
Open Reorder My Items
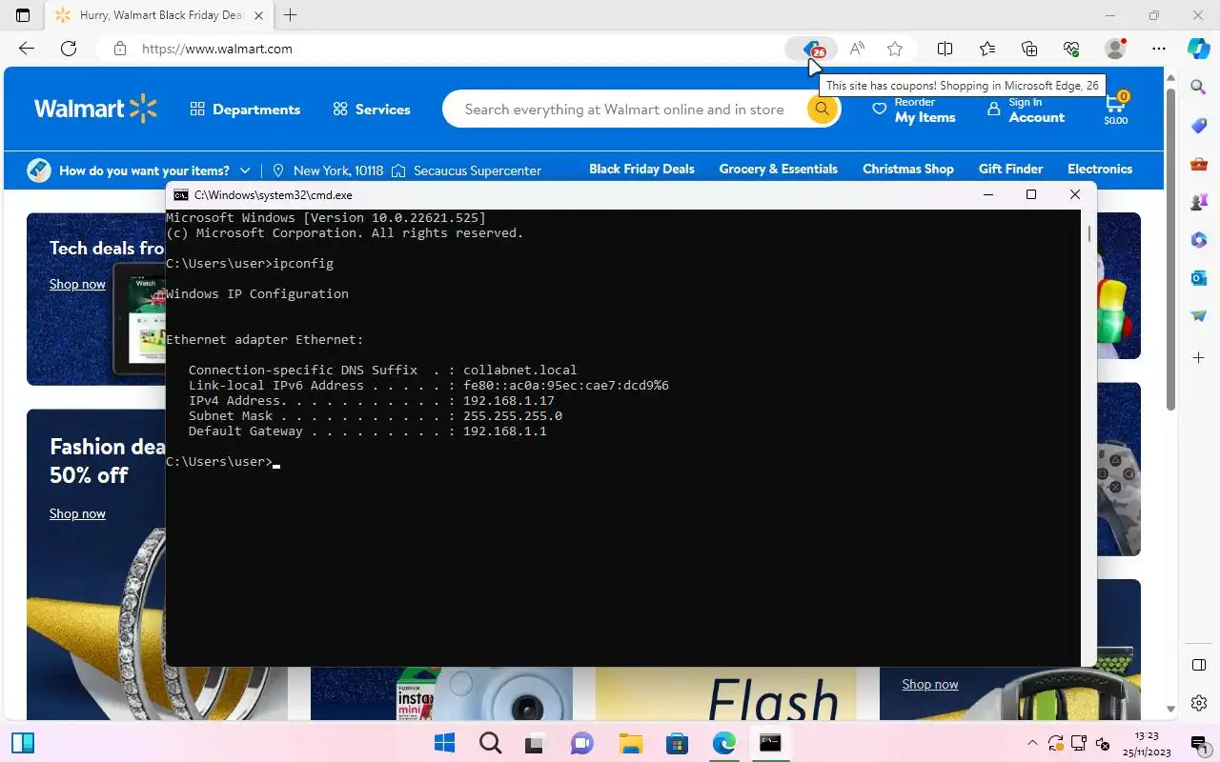click(914, 110)
